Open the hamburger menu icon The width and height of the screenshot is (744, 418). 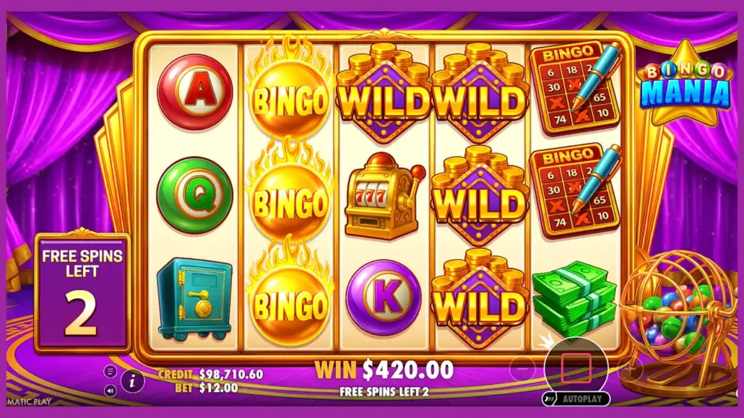(110, 372)
